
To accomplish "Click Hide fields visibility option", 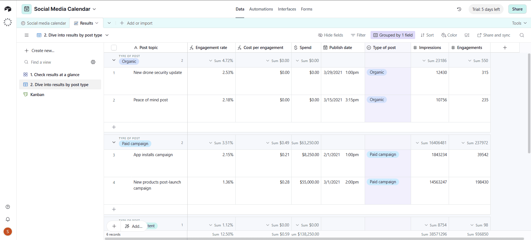I will pyautogui.click(x=330, y=35).
